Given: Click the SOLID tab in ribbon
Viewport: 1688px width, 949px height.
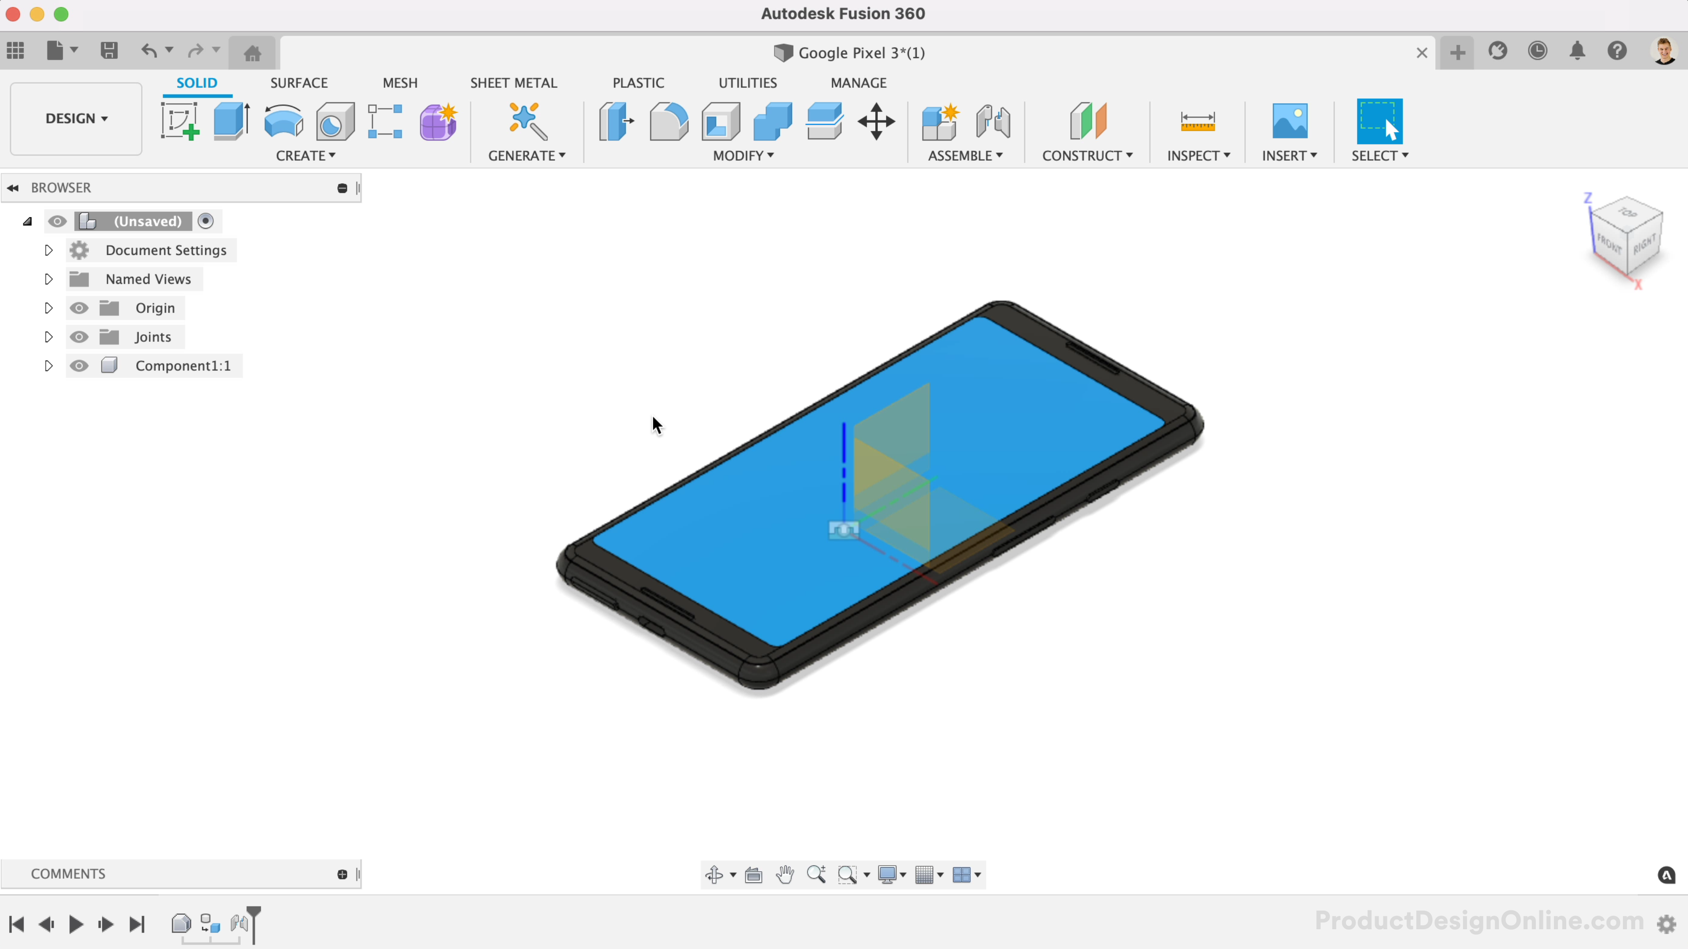Looking at the screenshot, I should point(197,82).
